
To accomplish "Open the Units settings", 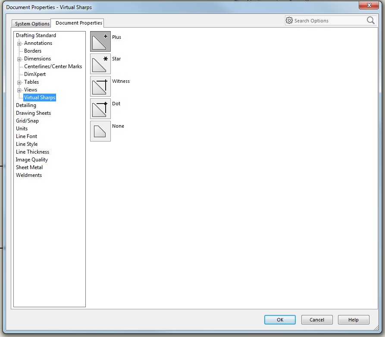I will click(22, 129).
